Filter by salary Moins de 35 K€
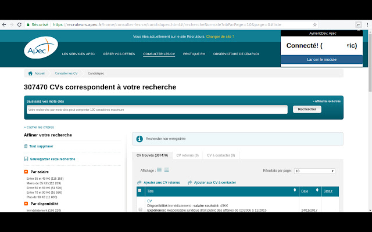The height and width of the screenshot is (232, 372). pyautogui.click(x=44, y=183)
